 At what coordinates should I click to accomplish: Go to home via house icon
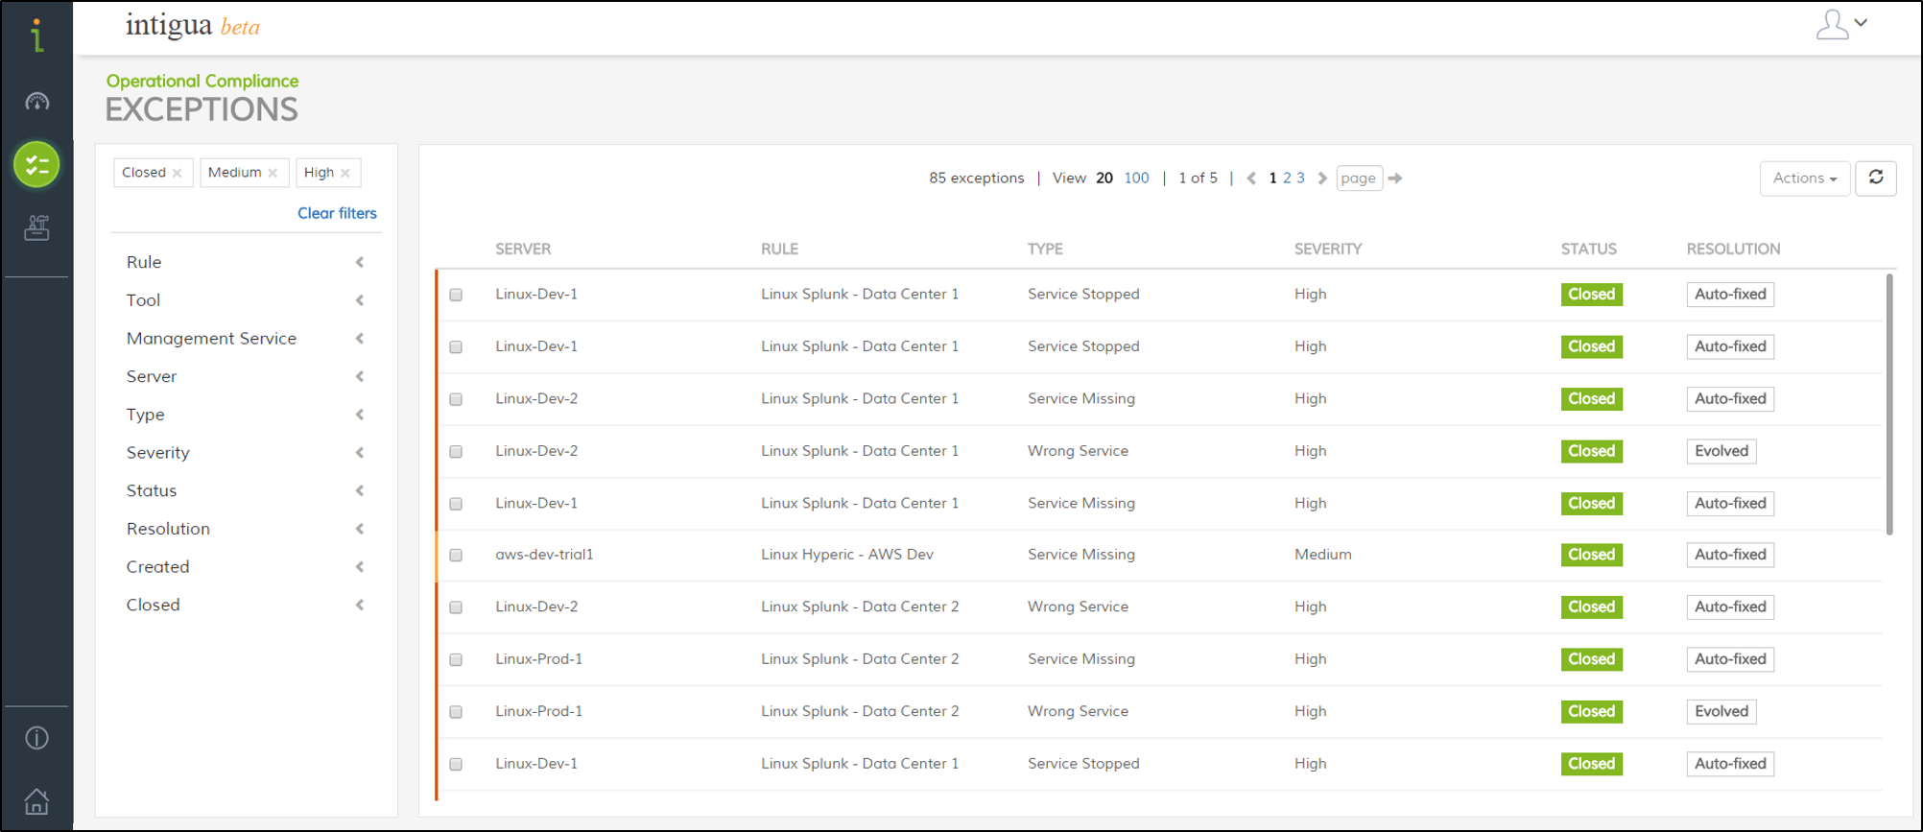pos(36,800)
